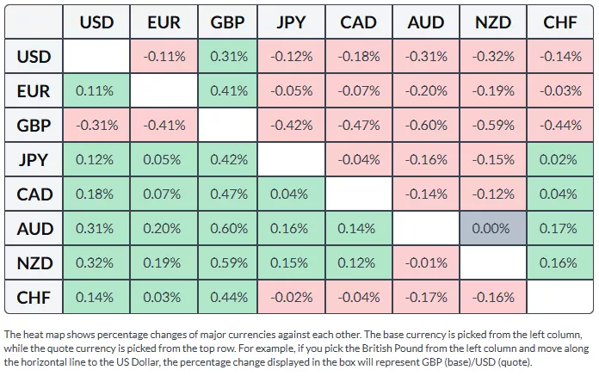The width and height of the screenshot is (599, 376).
Task: Click the -0.01% cell in NZD row
Action: (x=427, y=263)
